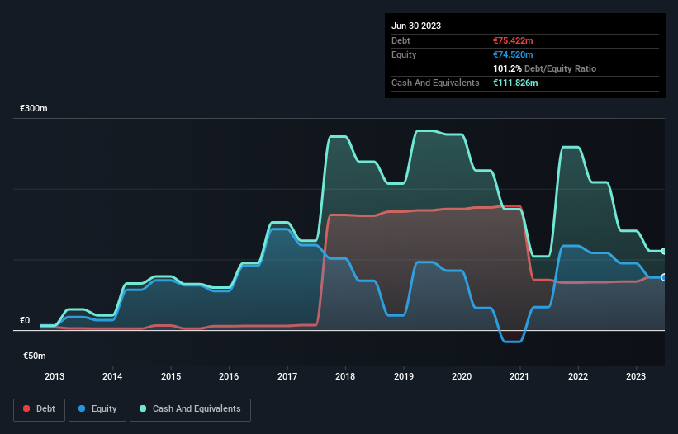
Task: Click the teal Cash endpoint marker
Action: (x=664, y=251)
